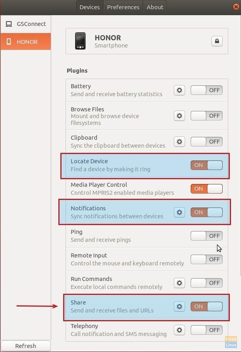Image resolution: width=241 pixels, height=352 pixels.
Task: Select the Devices tab
Action: (x=90, y=7)
